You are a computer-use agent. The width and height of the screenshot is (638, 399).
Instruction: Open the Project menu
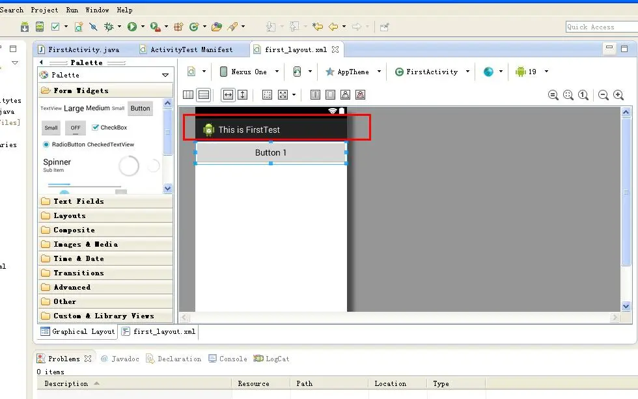point(44,10)
